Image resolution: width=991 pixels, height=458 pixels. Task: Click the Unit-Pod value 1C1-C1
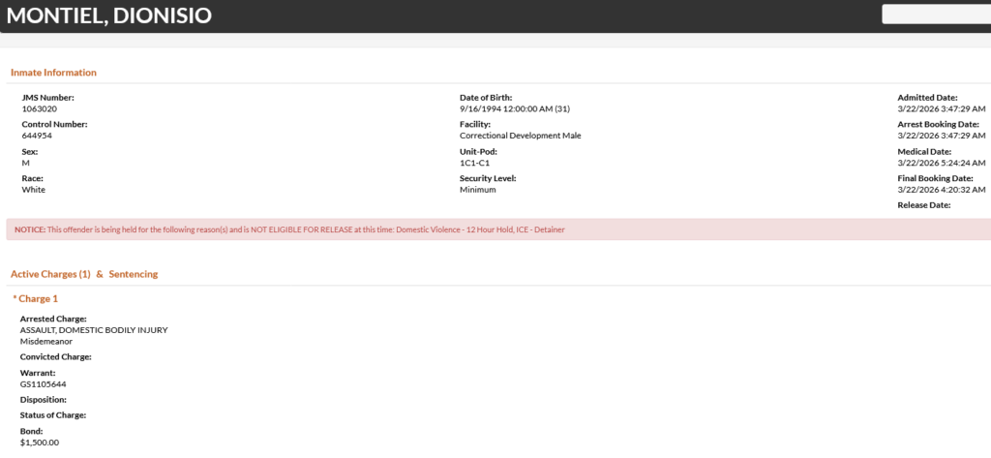[x=474, y=163]
